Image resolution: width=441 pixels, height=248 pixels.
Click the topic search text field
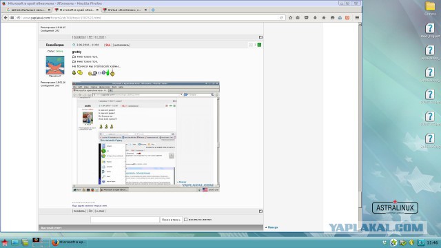click(125, 220)
